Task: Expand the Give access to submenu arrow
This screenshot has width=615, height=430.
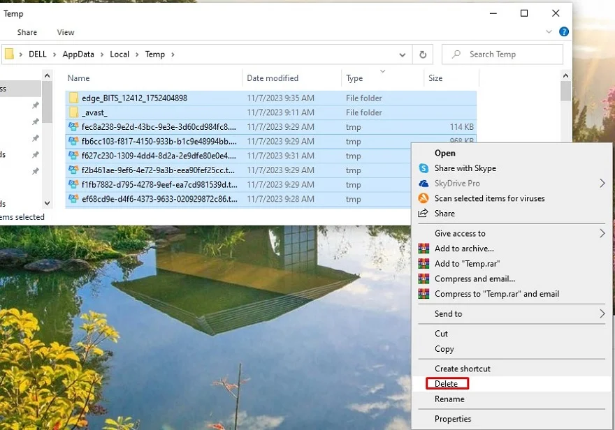Action: click(x=602, y=234)
